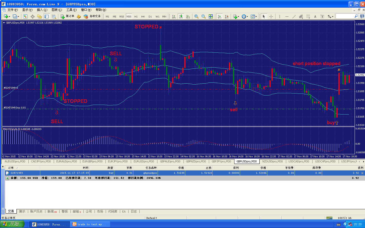Open the 邮箱 mailbox tab

[77, 211]
